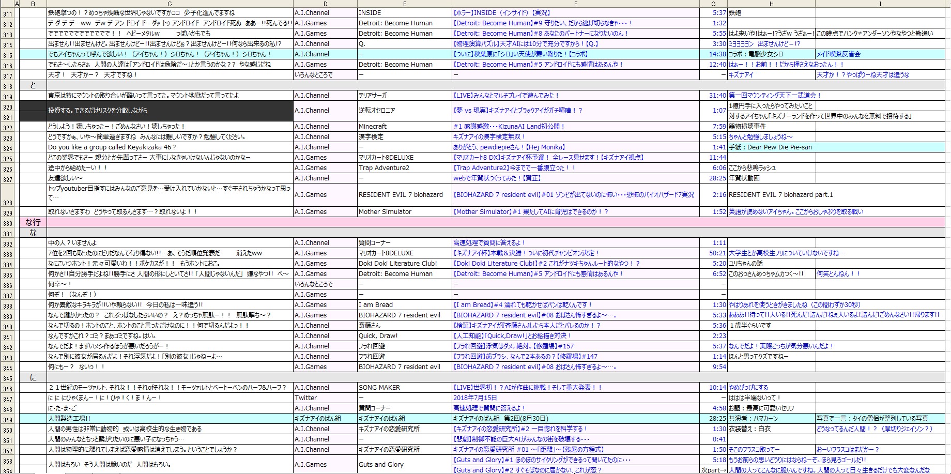Select the 人間製造工場!! cell
This screenshot has width=951, height=474.
click(x=170, y=418)
